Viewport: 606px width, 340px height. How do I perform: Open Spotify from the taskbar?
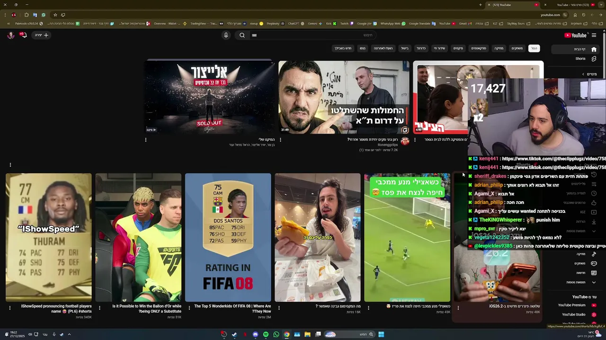tap(266, 334)
